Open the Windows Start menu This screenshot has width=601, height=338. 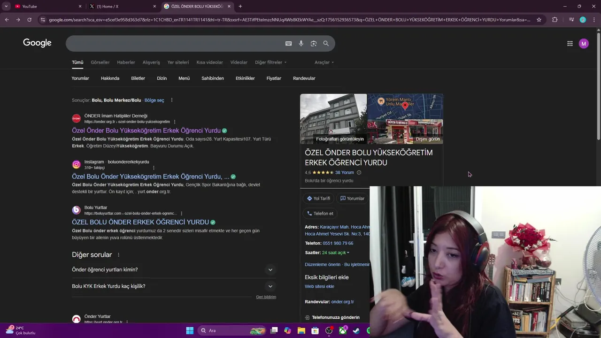point(190,330)
